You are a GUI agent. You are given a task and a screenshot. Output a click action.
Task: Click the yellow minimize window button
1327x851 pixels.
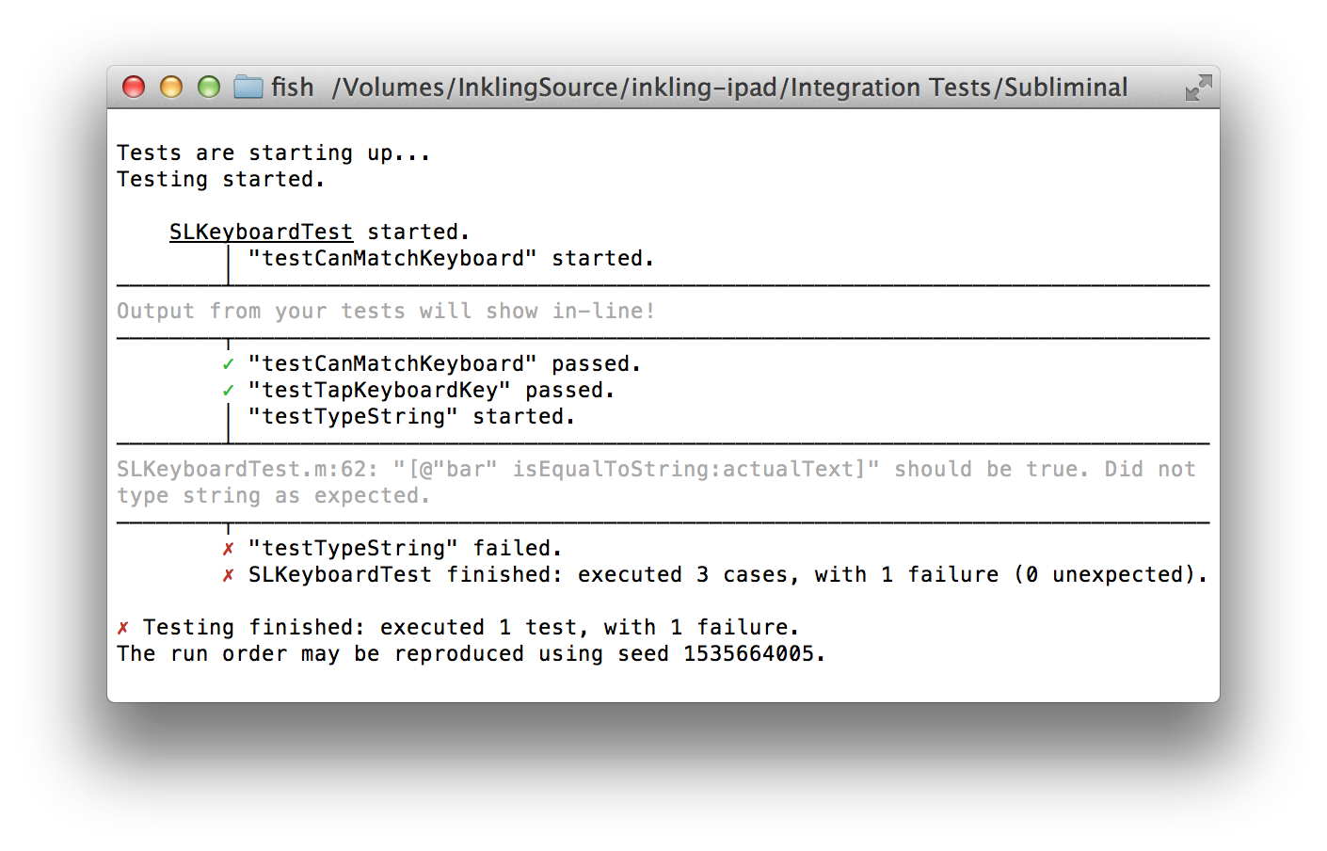pos(171,88)
